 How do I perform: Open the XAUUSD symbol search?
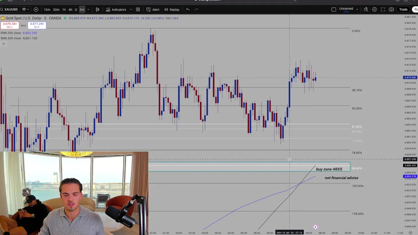tap(9, 9)
